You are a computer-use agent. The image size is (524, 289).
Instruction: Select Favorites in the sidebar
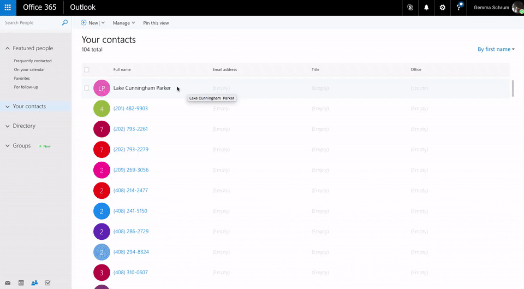tap(22, 78)
